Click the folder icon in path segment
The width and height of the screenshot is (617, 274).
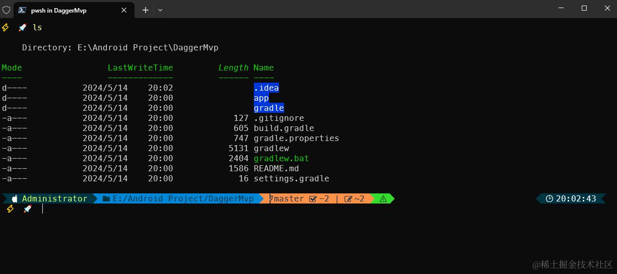pyautogui.click(x=106, y=199)
